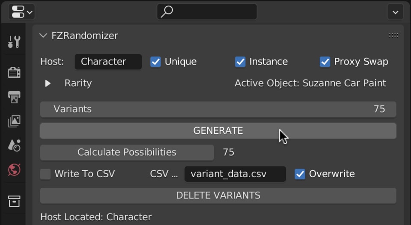Open the Tool properties tab
The image size is (411, 225).
coord(14,41)
